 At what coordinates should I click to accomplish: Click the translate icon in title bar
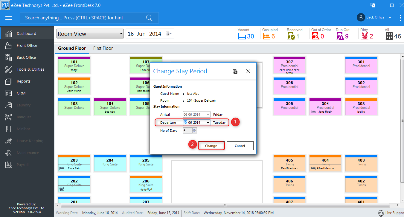373,5
